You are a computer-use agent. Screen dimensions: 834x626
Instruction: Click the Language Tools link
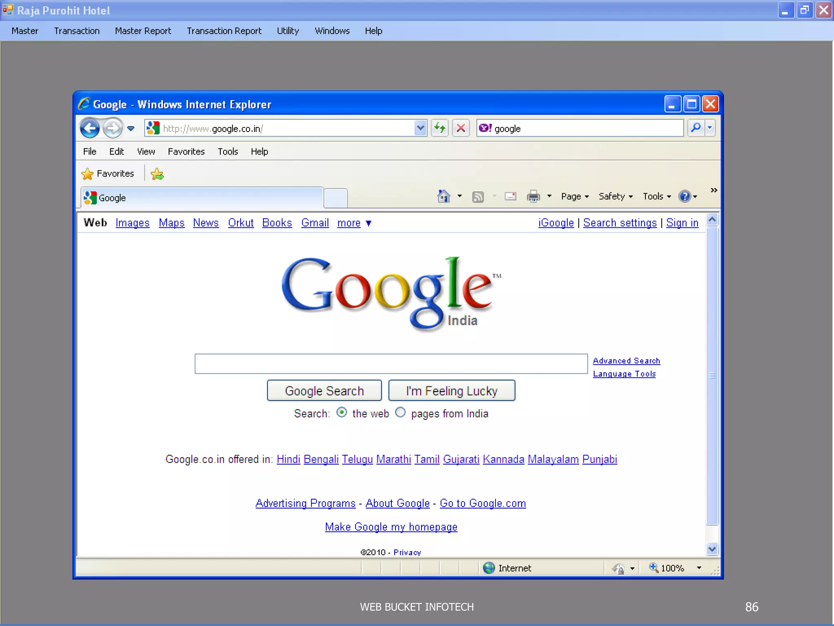coord(624,374)
